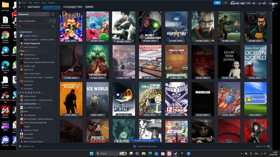Open the Вид menu
The image size is (280, 157).
(x=30, y=3)
